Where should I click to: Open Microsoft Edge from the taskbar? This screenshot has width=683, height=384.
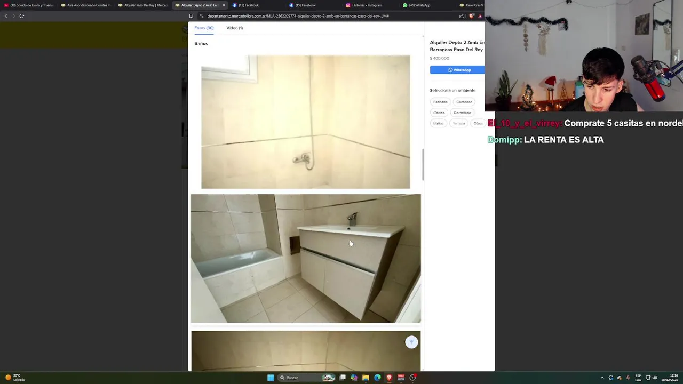click(377, 378)
